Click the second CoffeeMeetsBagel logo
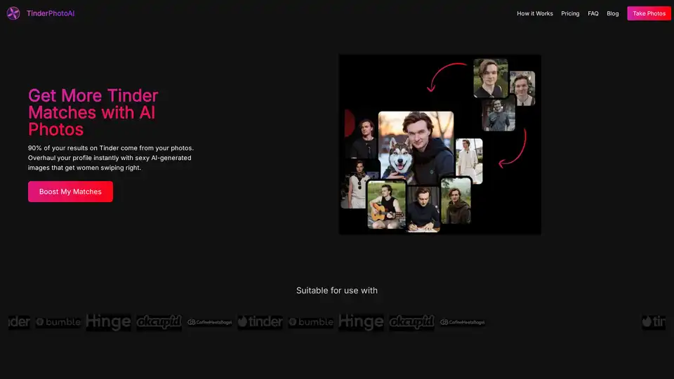 (x=462, y=322)
